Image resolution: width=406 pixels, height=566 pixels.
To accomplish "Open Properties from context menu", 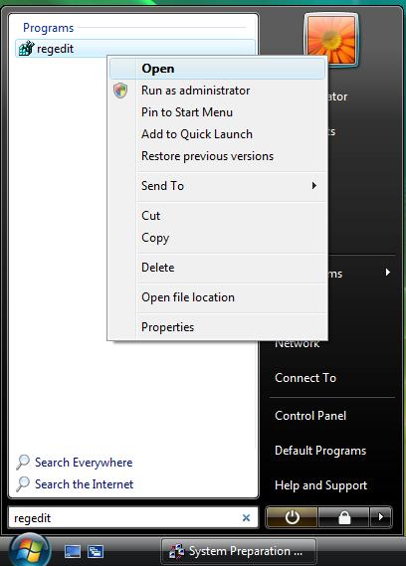I will click(218, 327).
